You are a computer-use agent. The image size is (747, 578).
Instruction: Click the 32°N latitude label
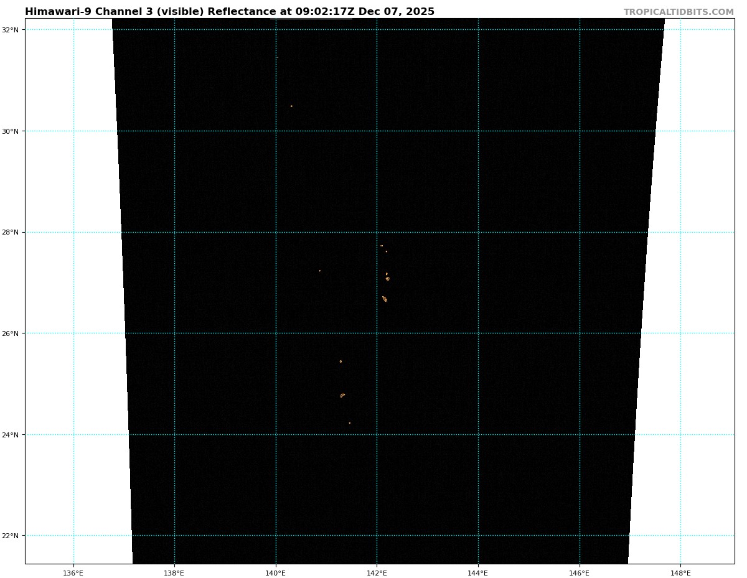point(13,30)
